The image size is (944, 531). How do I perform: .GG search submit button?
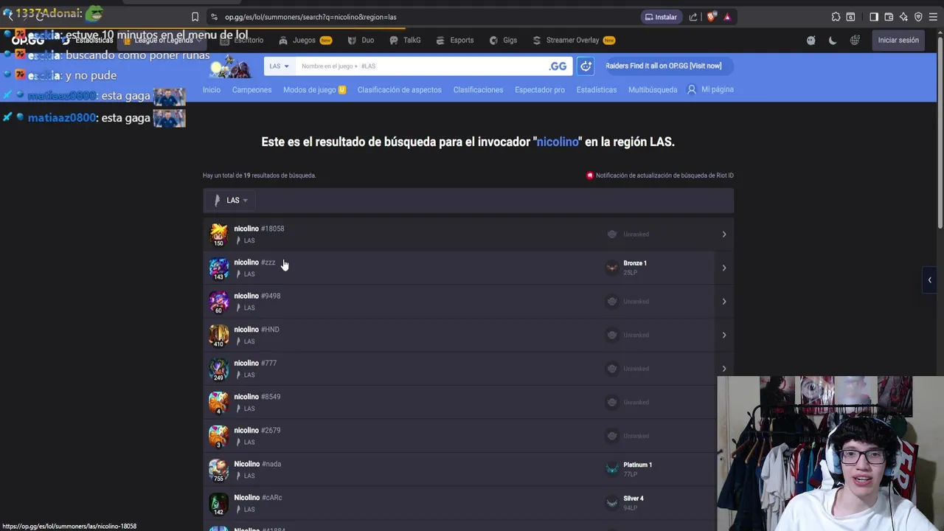(x=558, y=66)
